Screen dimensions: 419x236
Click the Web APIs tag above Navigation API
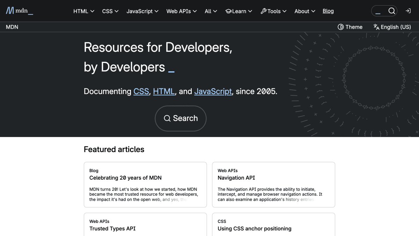[x=228, y=171]
